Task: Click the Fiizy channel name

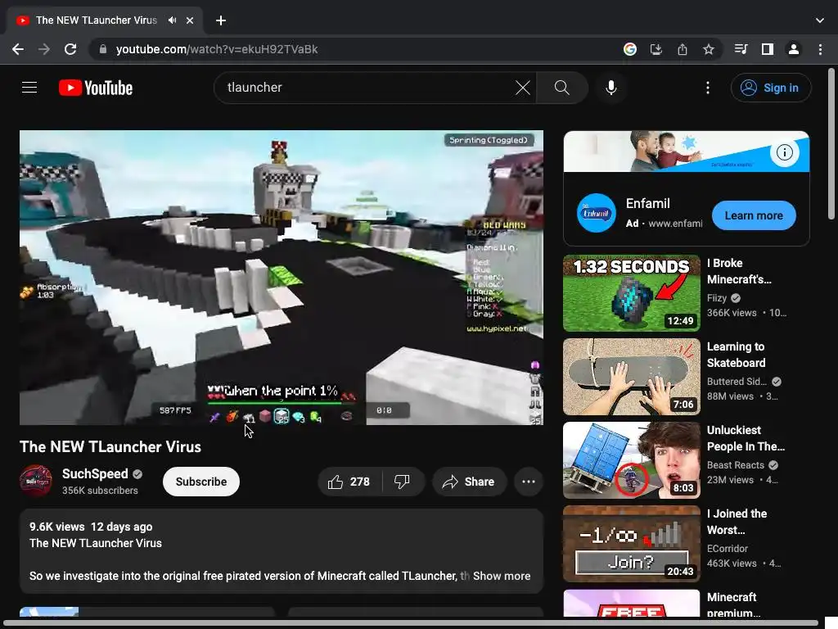Action: 717,298
